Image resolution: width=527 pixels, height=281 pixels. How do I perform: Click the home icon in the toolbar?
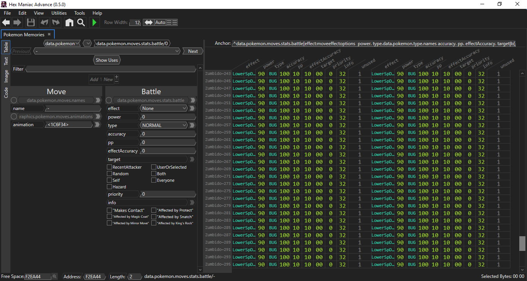[69, 22]
